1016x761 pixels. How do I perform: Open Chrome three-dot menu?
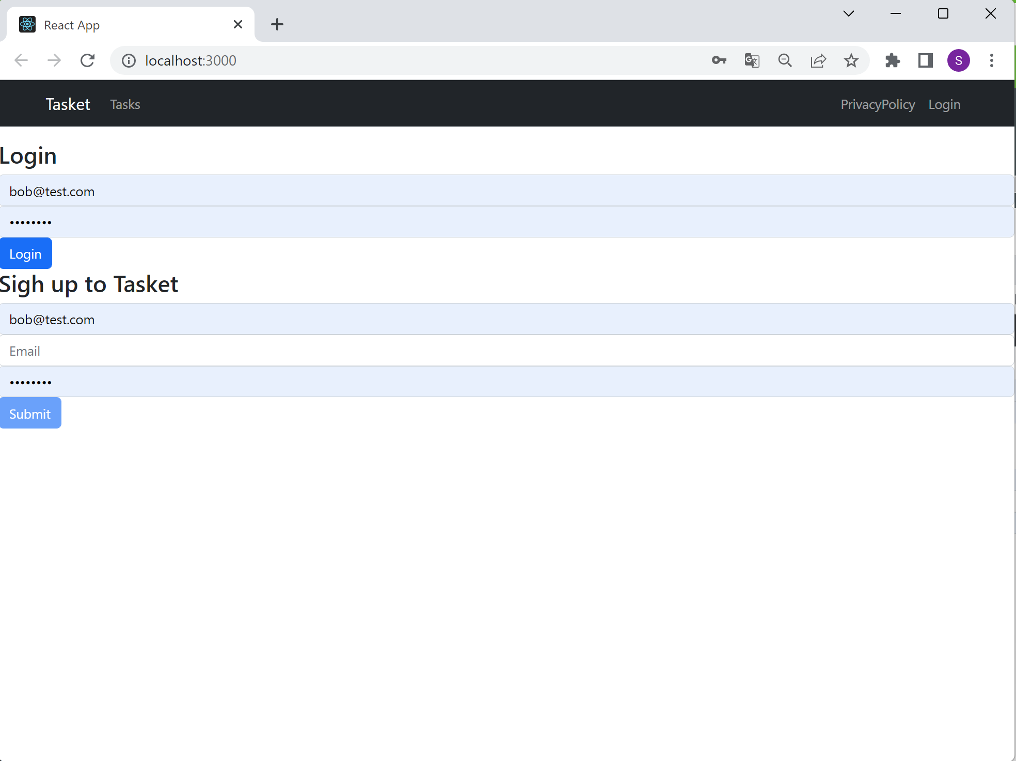pos(991,60)
